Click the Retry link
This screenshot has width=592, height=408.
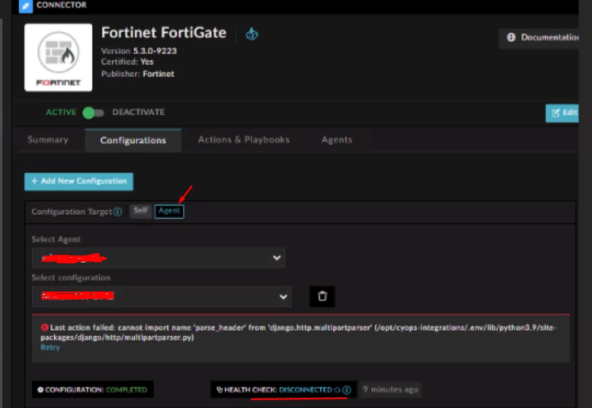tap(50, 348)
